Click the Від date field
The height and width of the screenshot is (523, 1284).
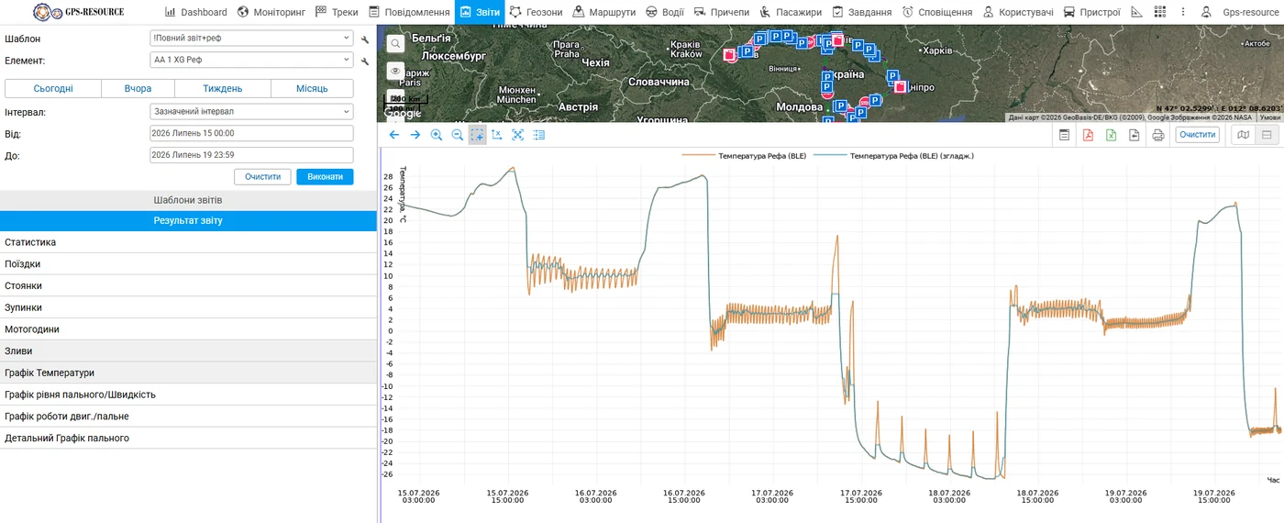click(251, 133)
